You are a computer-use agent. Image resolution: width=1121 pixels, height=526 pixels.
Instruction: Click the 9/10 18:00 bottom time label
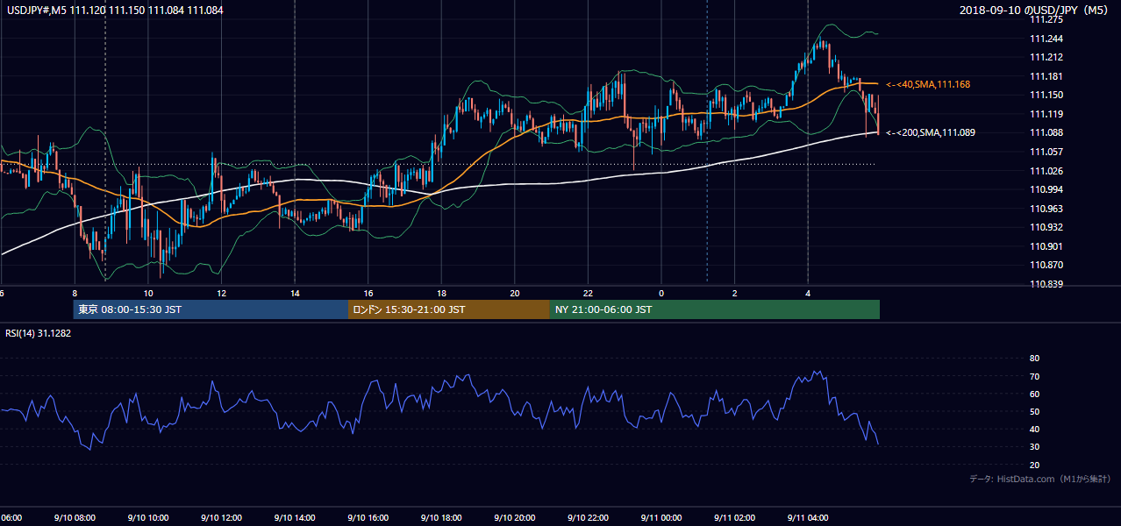[x=439, y=518]
